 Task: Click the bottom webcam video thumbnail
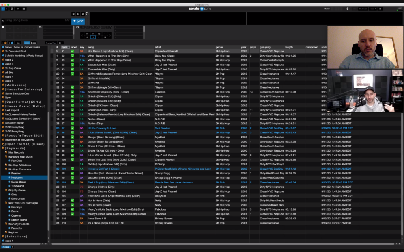coord(365,91)
